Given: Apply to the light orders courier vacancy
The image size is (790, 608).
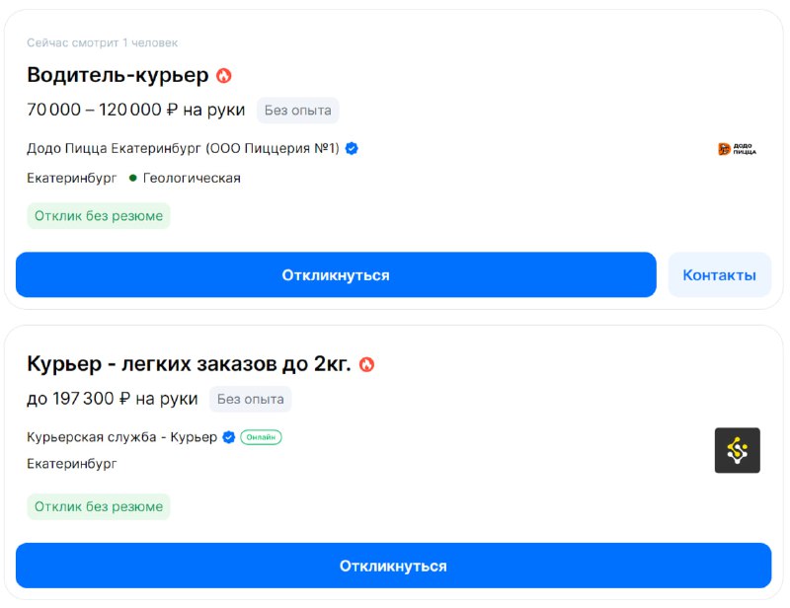Looking at the screenshot, I should [x=393, y=566].
